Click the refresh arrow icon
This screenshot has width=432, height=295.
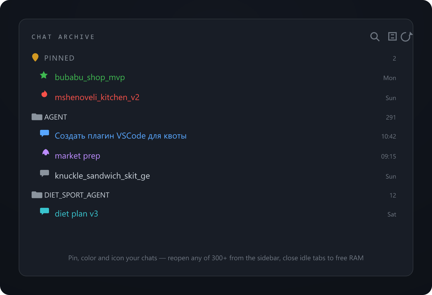[x=406, y=37]
